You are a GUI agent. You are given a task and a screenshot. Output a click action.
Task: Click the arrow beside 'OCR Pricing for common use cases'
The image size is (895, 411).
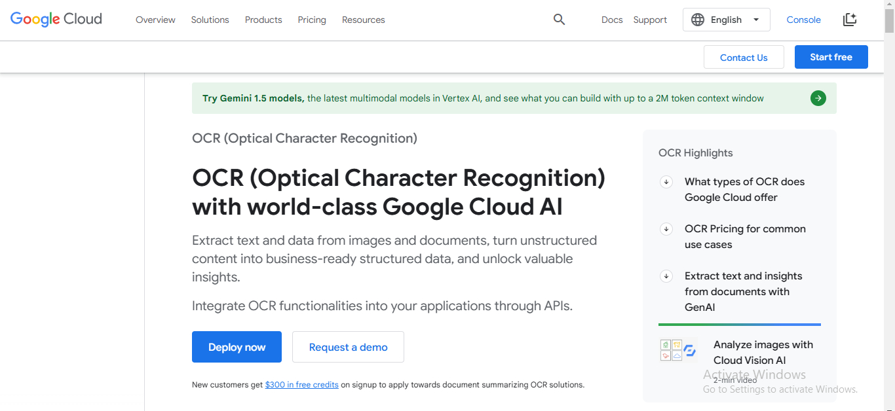(666, 229)
